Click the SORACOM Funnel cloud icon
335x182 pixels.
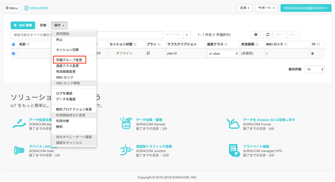tap(233, 124)
